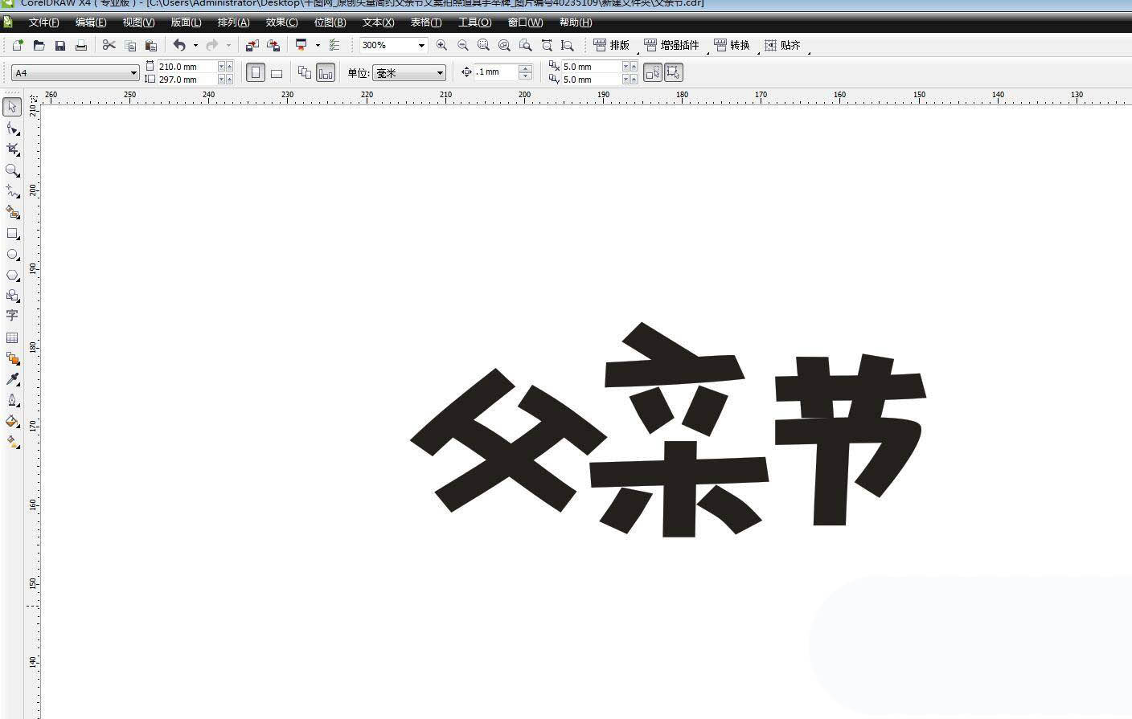The width and height of the screenshot is (1132, 719).
Task: Open the units 毫米 dropdown
Action: pos(440,73)
